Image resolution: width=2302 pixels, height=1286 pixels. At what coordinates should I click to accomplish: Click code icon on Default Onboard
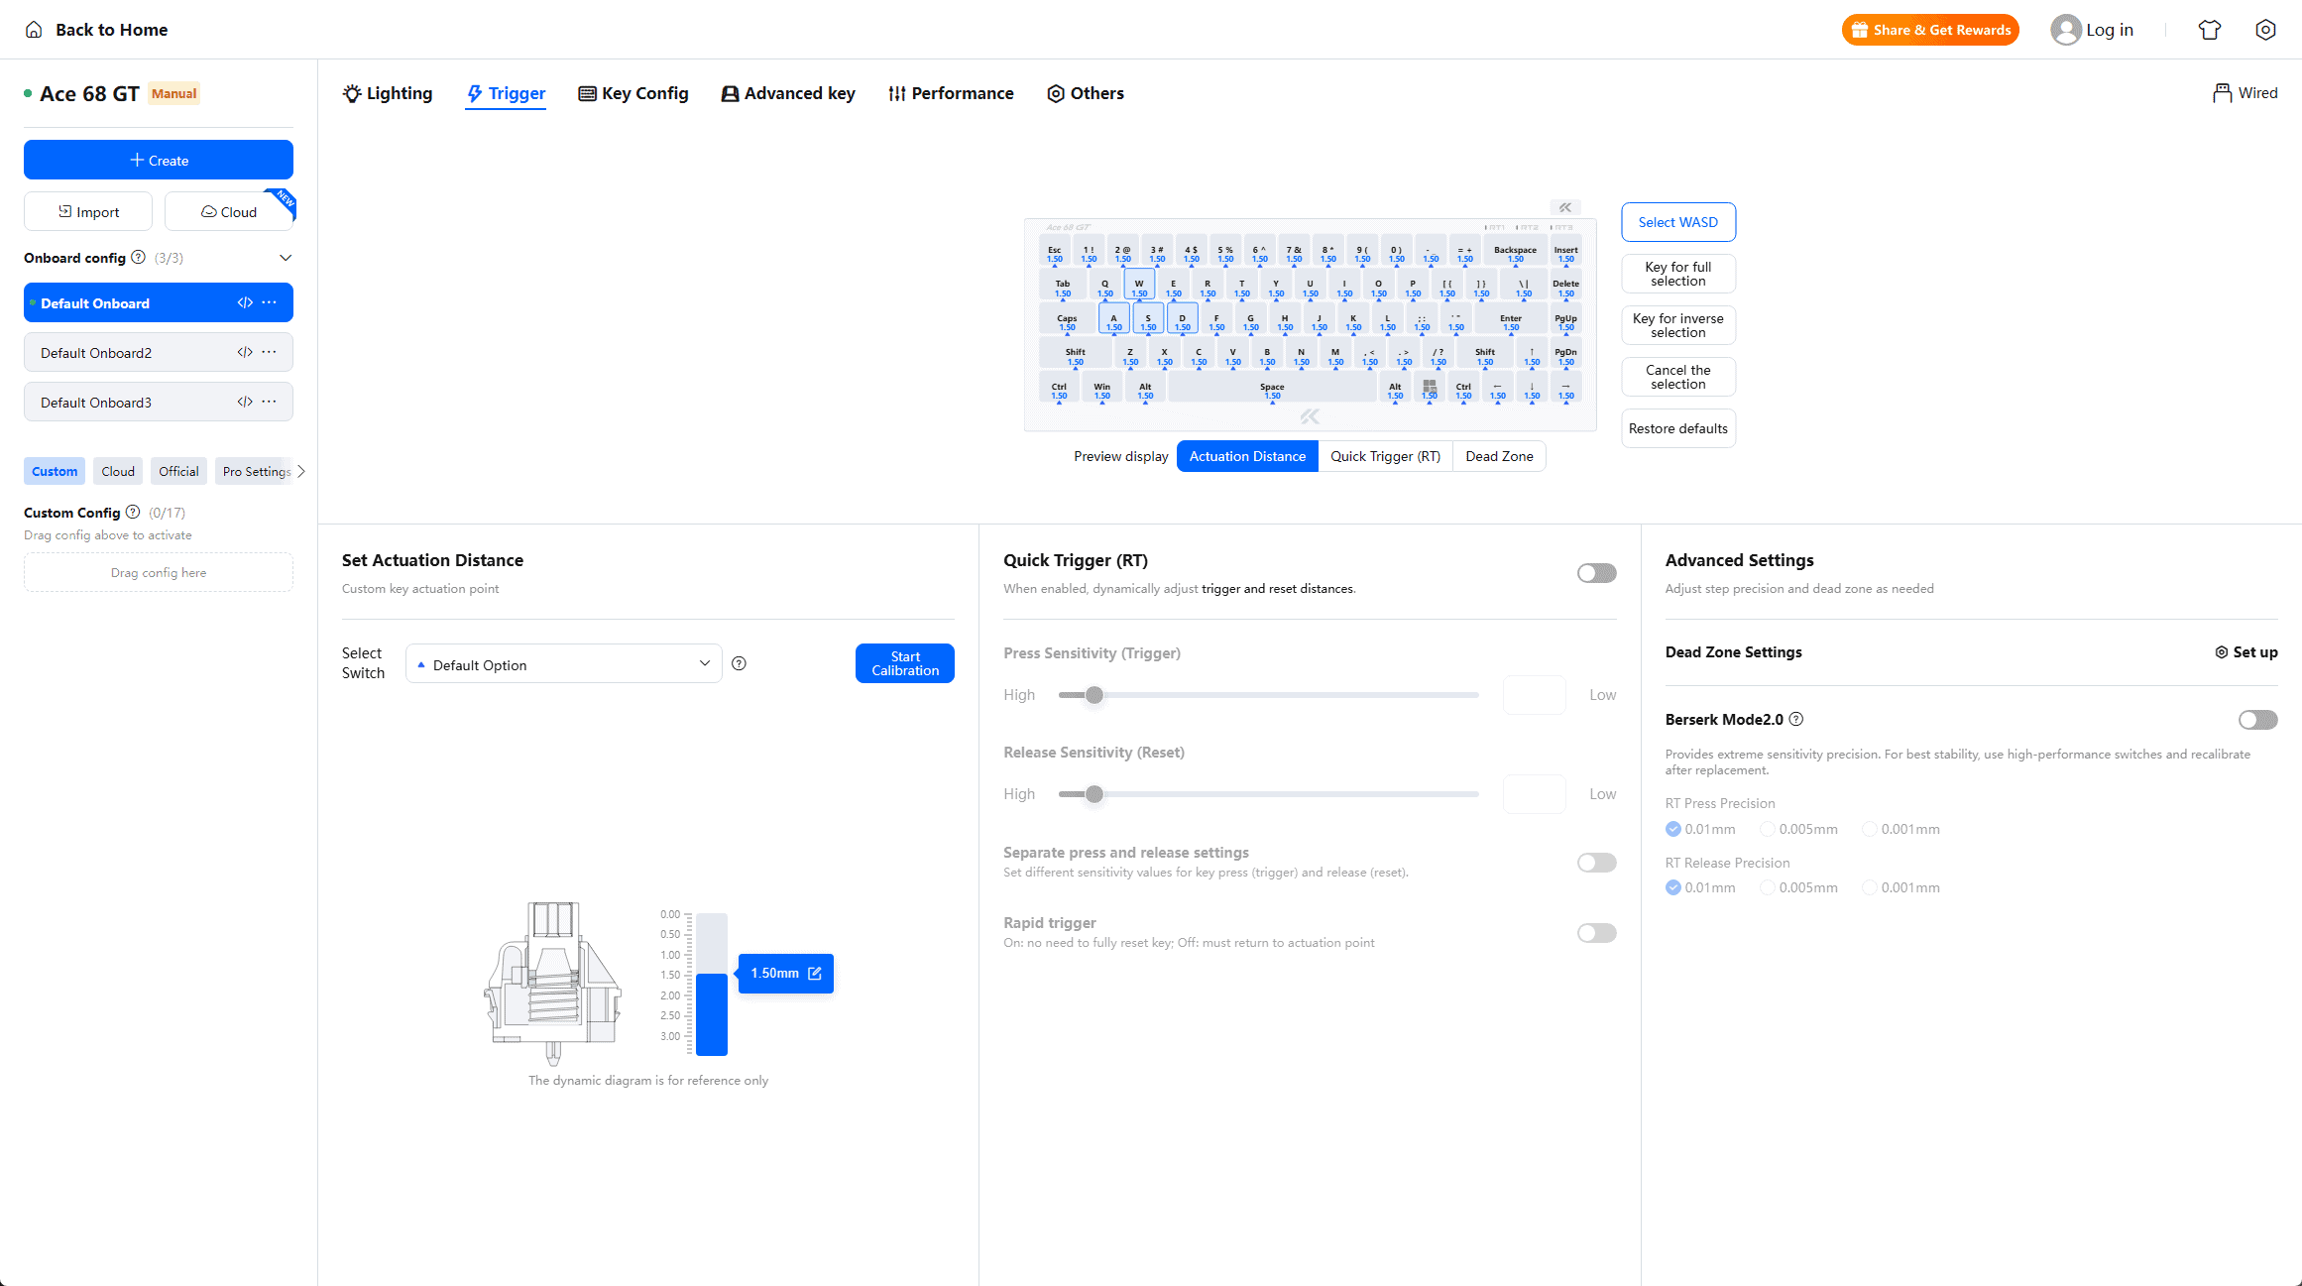tap(245, 302)
